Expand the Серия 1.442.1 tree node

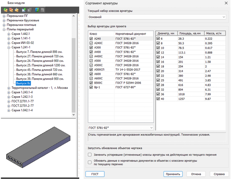point(9,34)
